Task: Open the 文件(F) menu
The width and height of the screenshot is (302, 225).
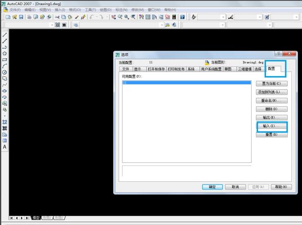Action: pos(15,10)
